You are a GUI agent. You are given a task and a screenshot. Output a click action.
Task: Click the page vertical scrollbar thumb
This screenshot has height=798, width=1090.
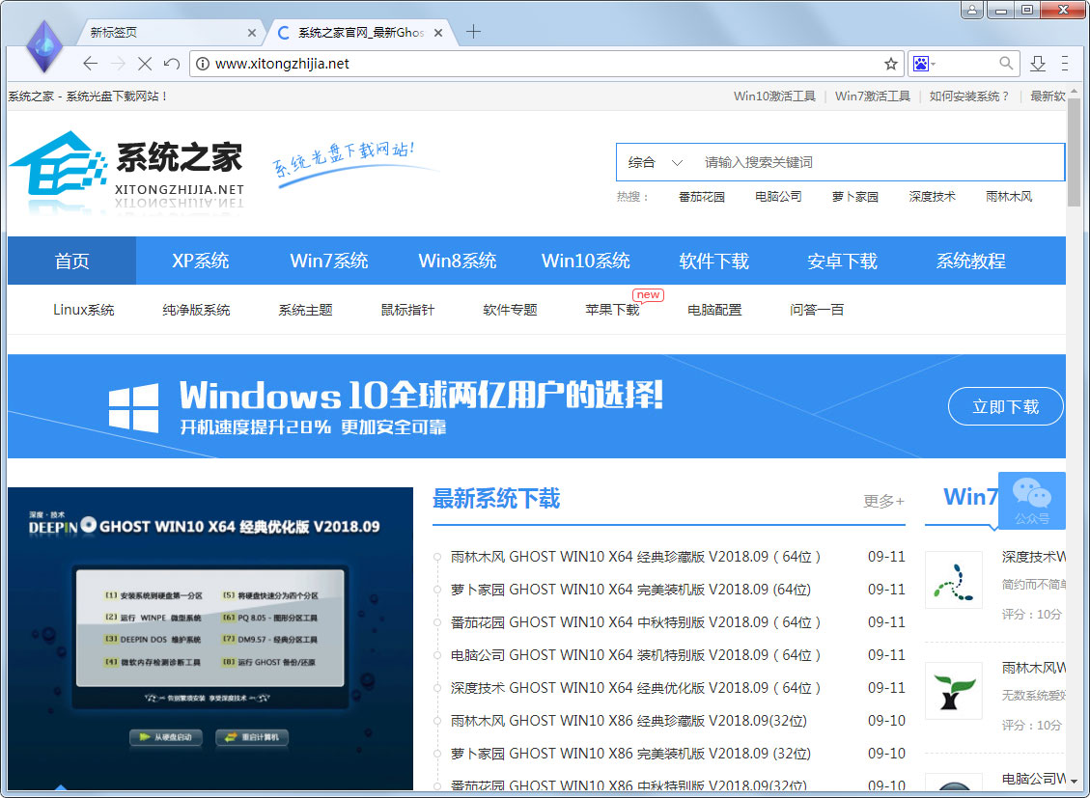(x=1074, y=151)
